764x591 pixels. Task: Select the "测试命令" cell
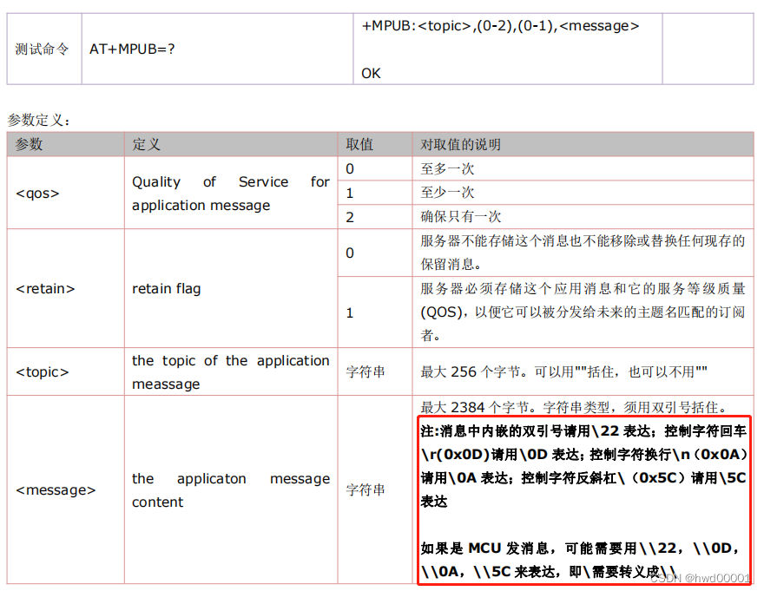click(44, 49)
